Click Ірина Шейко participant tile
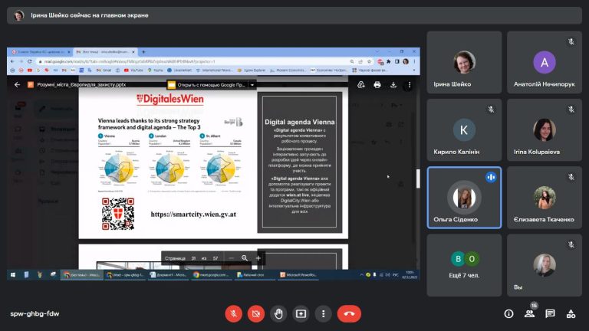Screen dimensions: 589x331 (464, 62)
